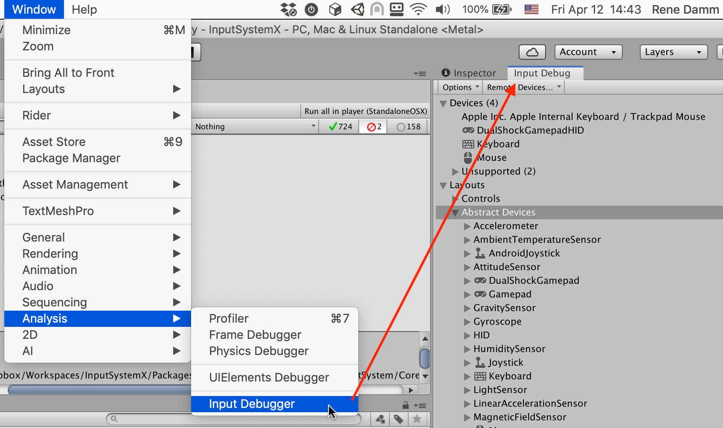
Task: Click the search by label tag icon
Action: (398, 419)
